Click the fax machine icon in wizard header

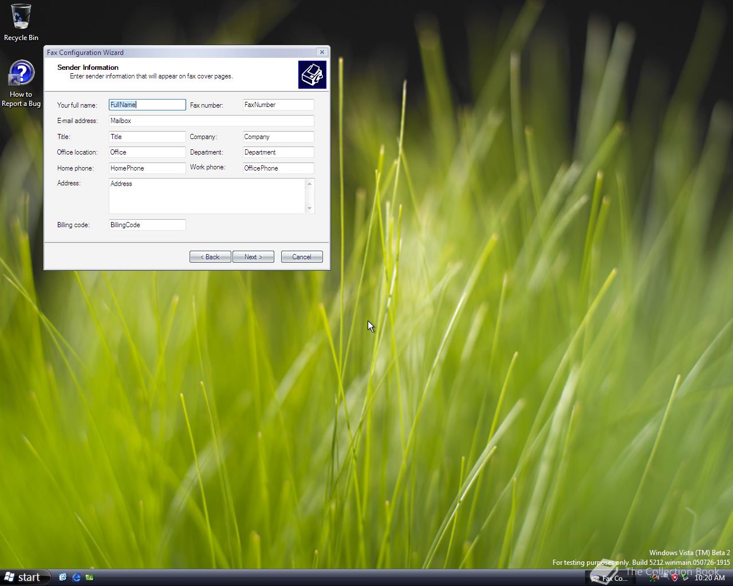coord(312,75)
